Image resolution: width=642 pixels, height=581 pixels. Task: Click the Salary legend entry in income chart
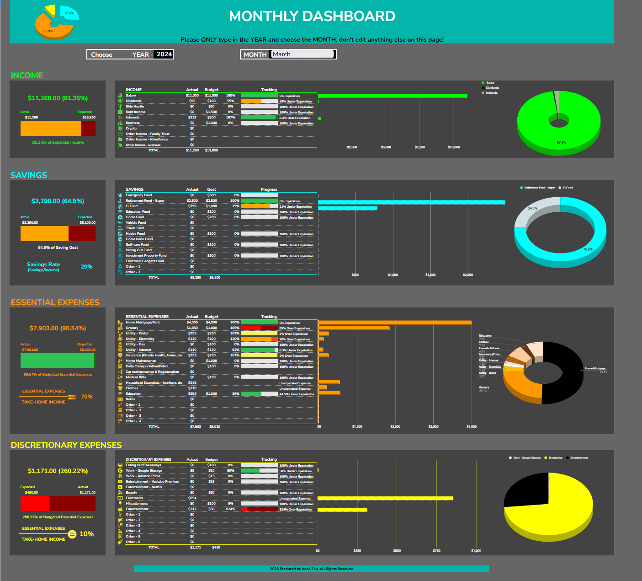click(x=490, y=83)
